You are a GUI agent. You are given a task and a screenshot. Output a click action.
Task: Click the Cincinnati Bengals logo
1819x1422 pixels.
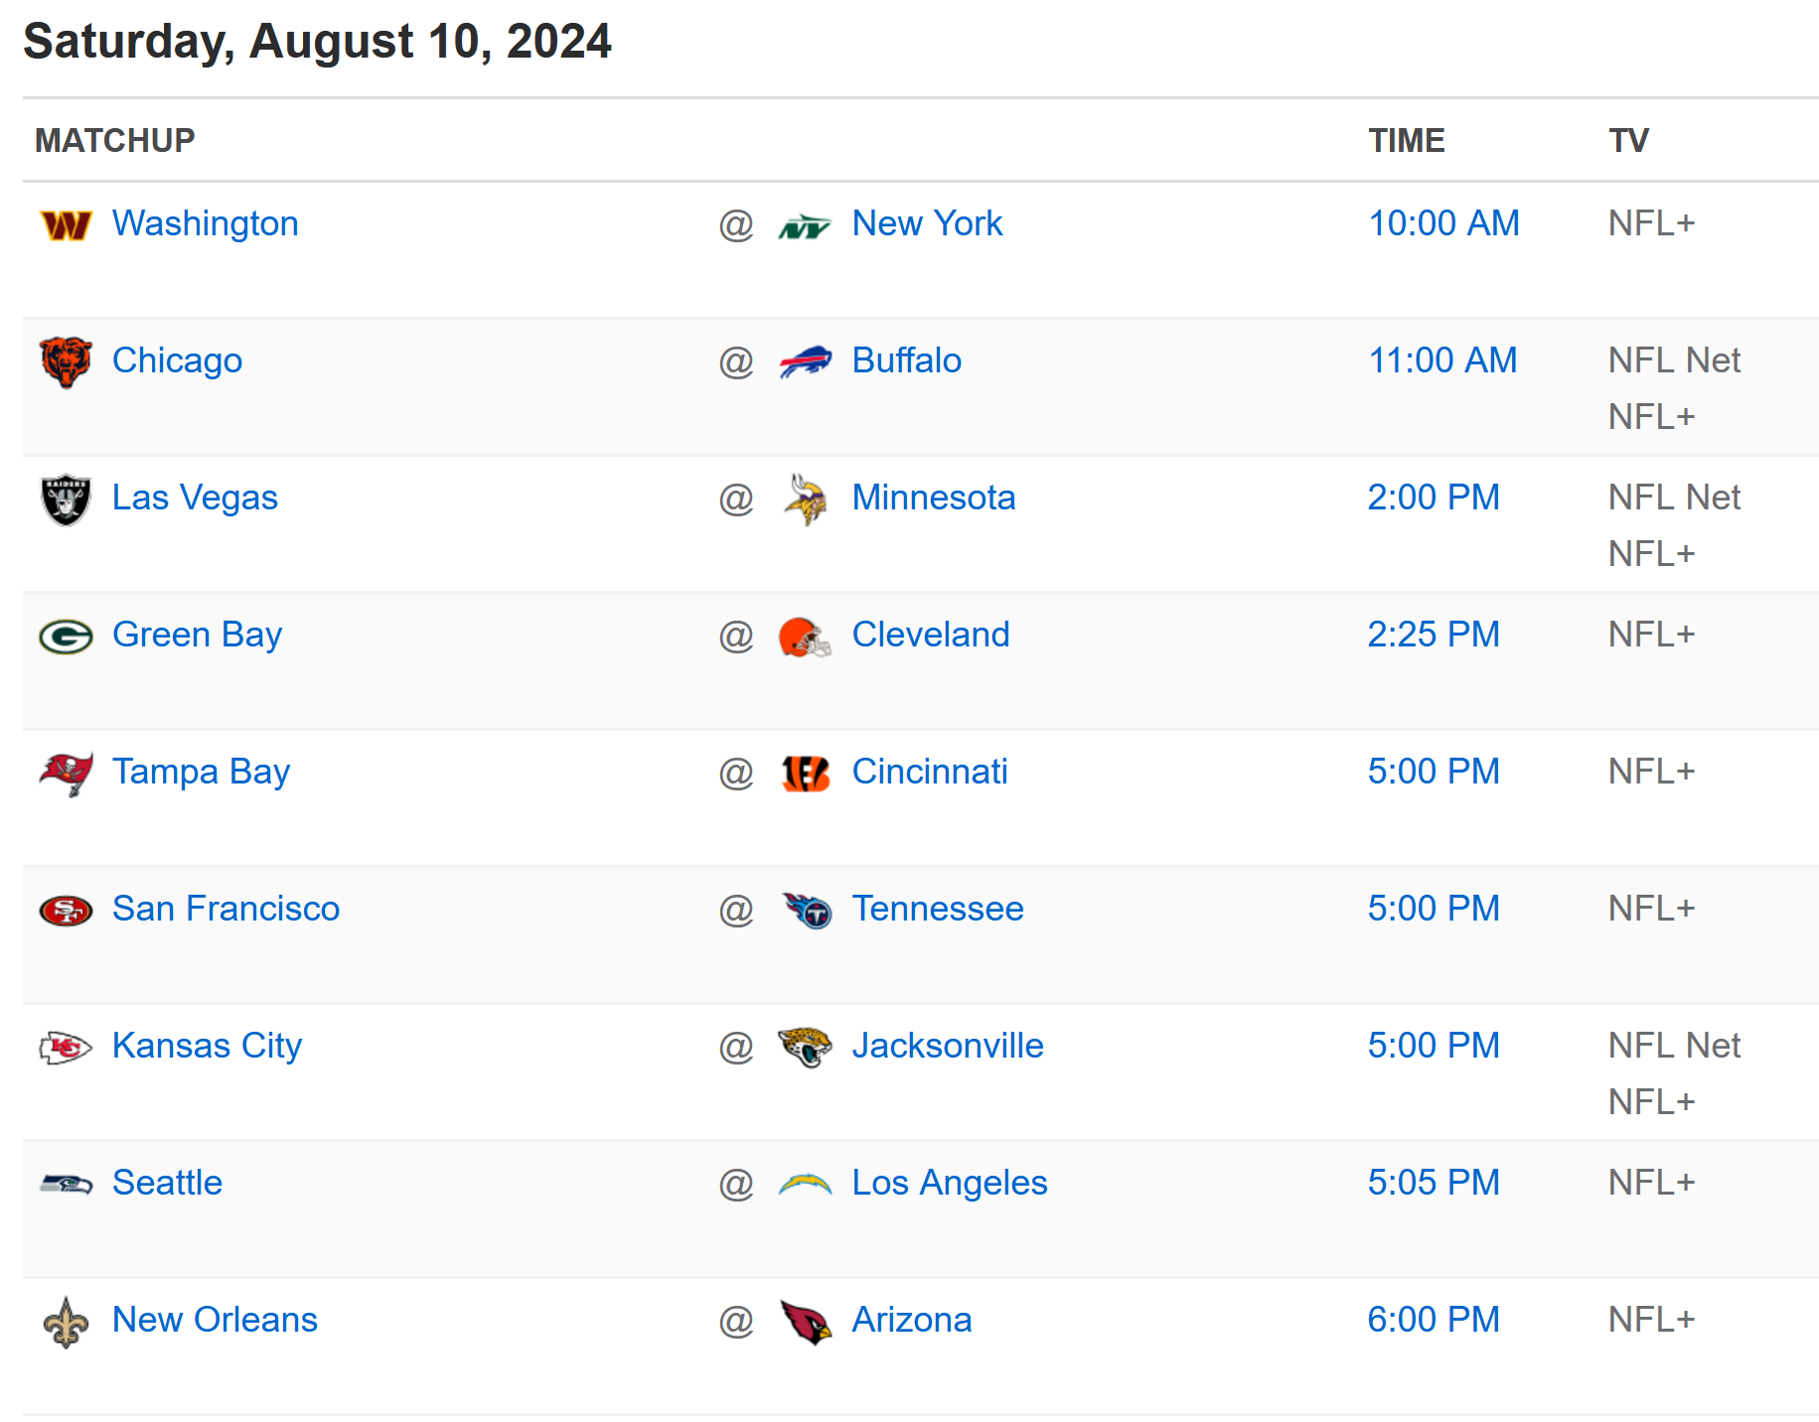(805, 774)
